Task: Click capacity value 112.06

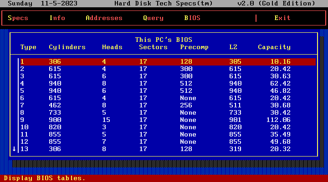Action: [278, 120]
